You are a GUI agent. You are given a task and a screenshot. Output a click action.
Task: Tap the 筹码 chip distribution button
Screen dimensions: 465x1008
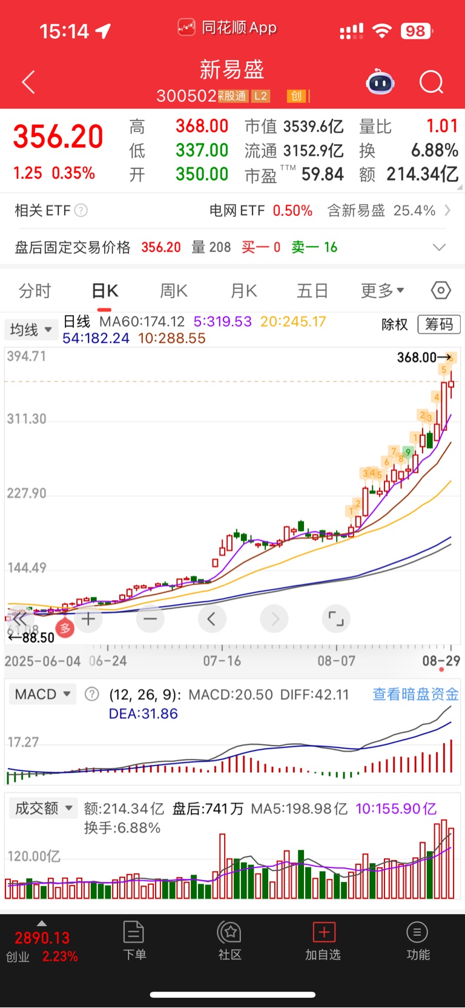point(439,325)
